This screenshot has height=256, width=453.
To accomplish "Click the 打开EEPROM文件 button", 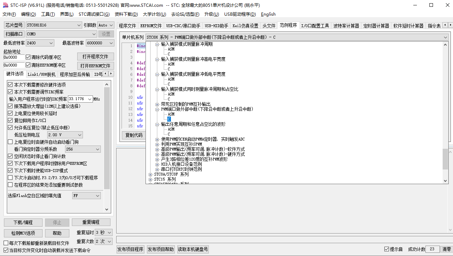I will point(95,66).
